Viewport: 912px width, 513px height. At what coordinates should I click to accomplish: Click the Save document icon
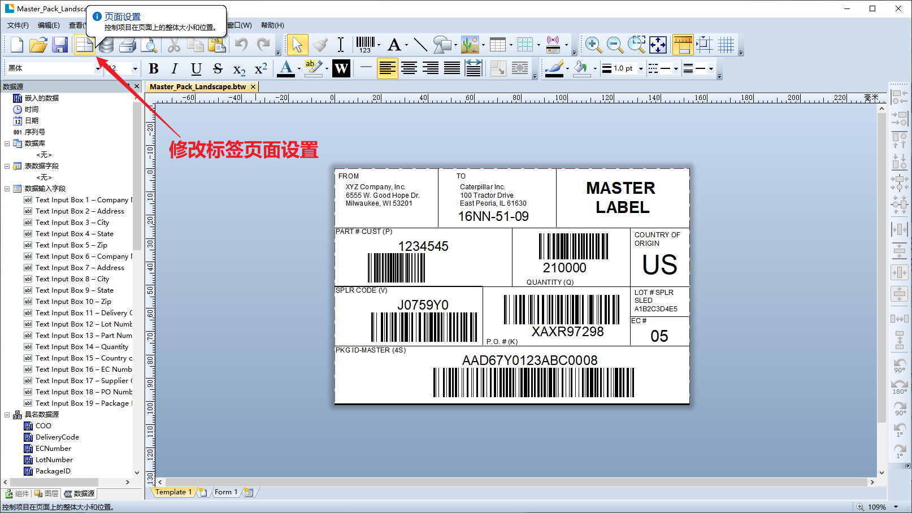tap(60, 45)
